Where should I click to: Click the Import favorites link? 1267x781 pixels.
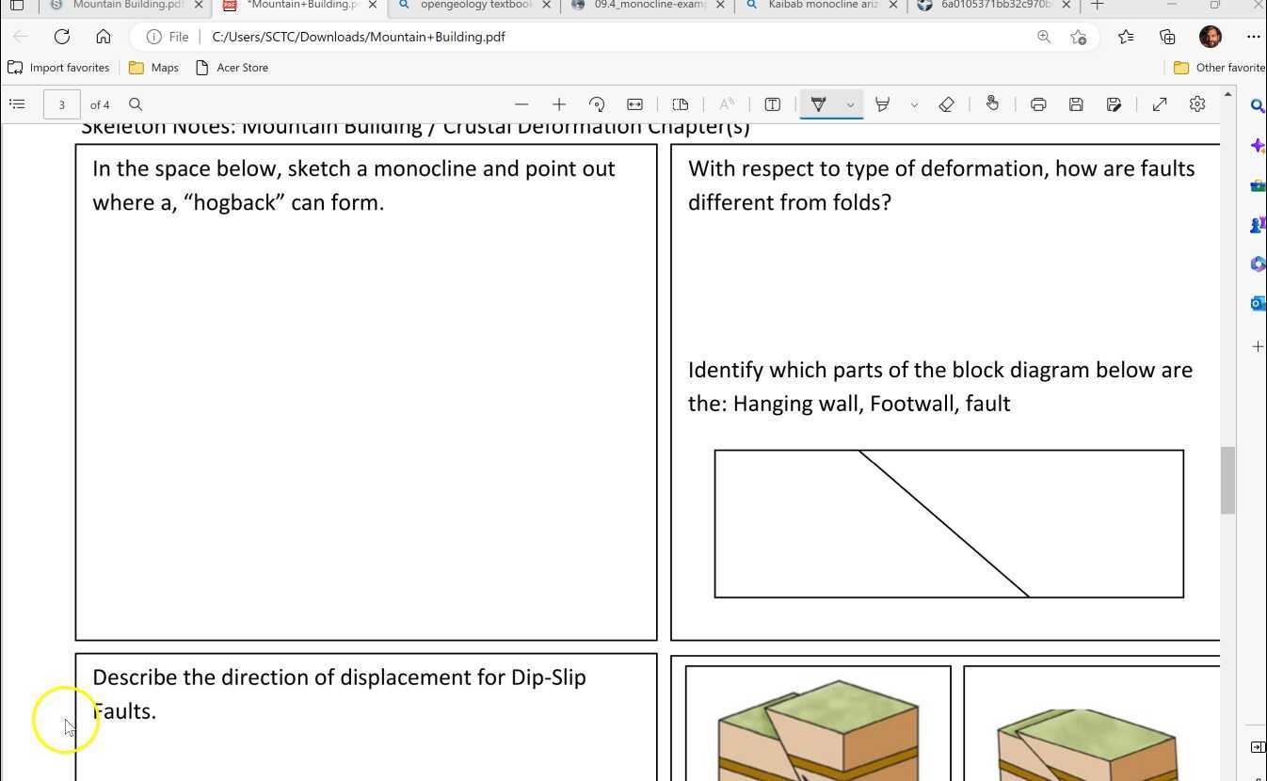[x=58, y=67]
